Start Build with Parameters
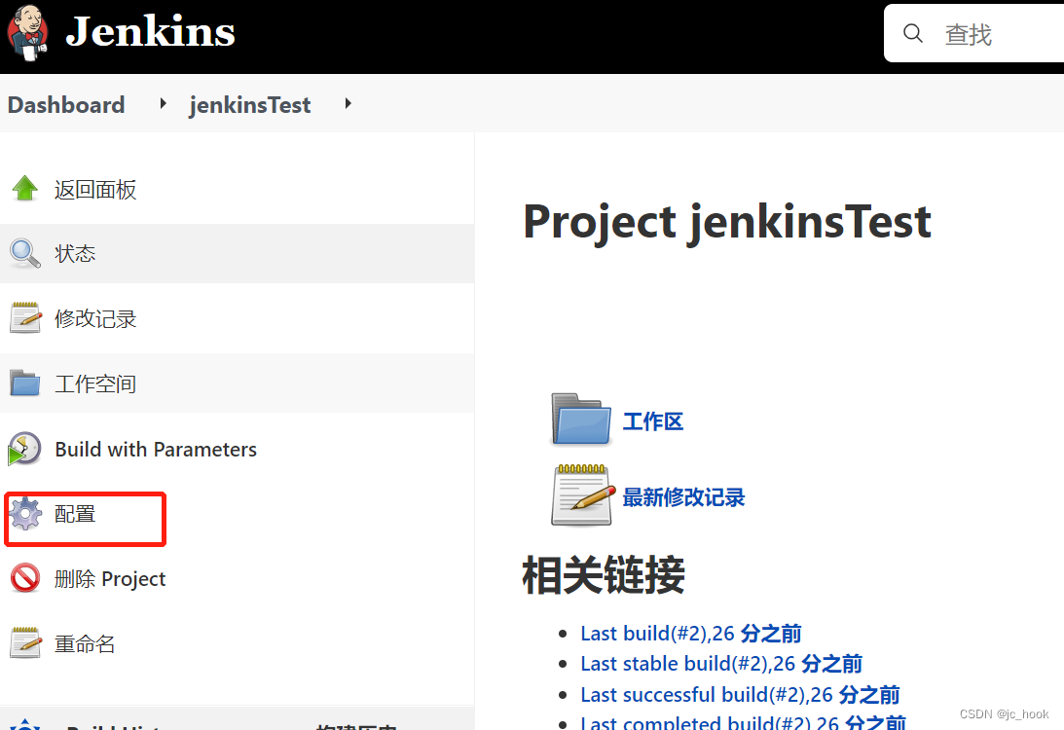The width and height of the screenshot is (1064, 730). pos(156,449)
